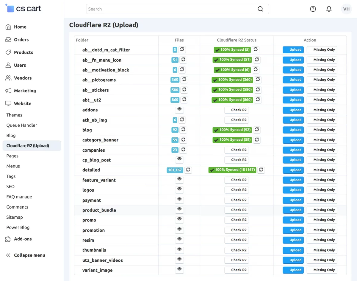Click the eye icon for payment
Screen dimensions: 357x281
point(179,200)
